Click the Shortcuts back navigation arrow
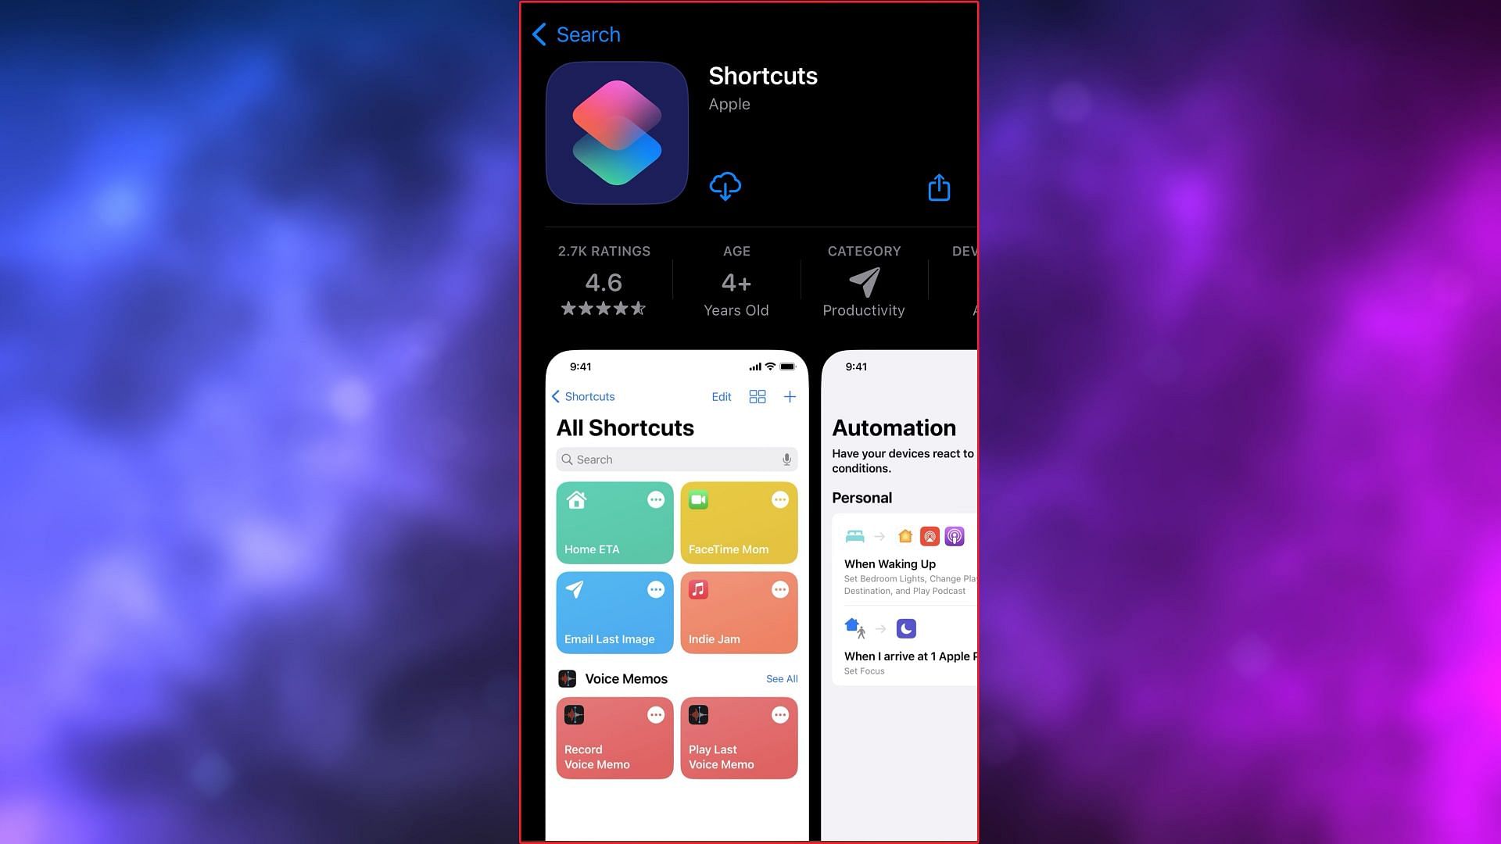Screen dimensions: 1501x844 point(554,395)
